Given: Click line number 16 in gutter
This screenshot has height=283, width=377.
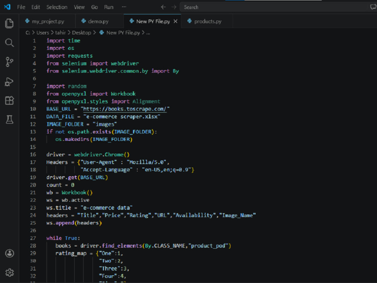Looking at the screenshot, I should [33, 154].
